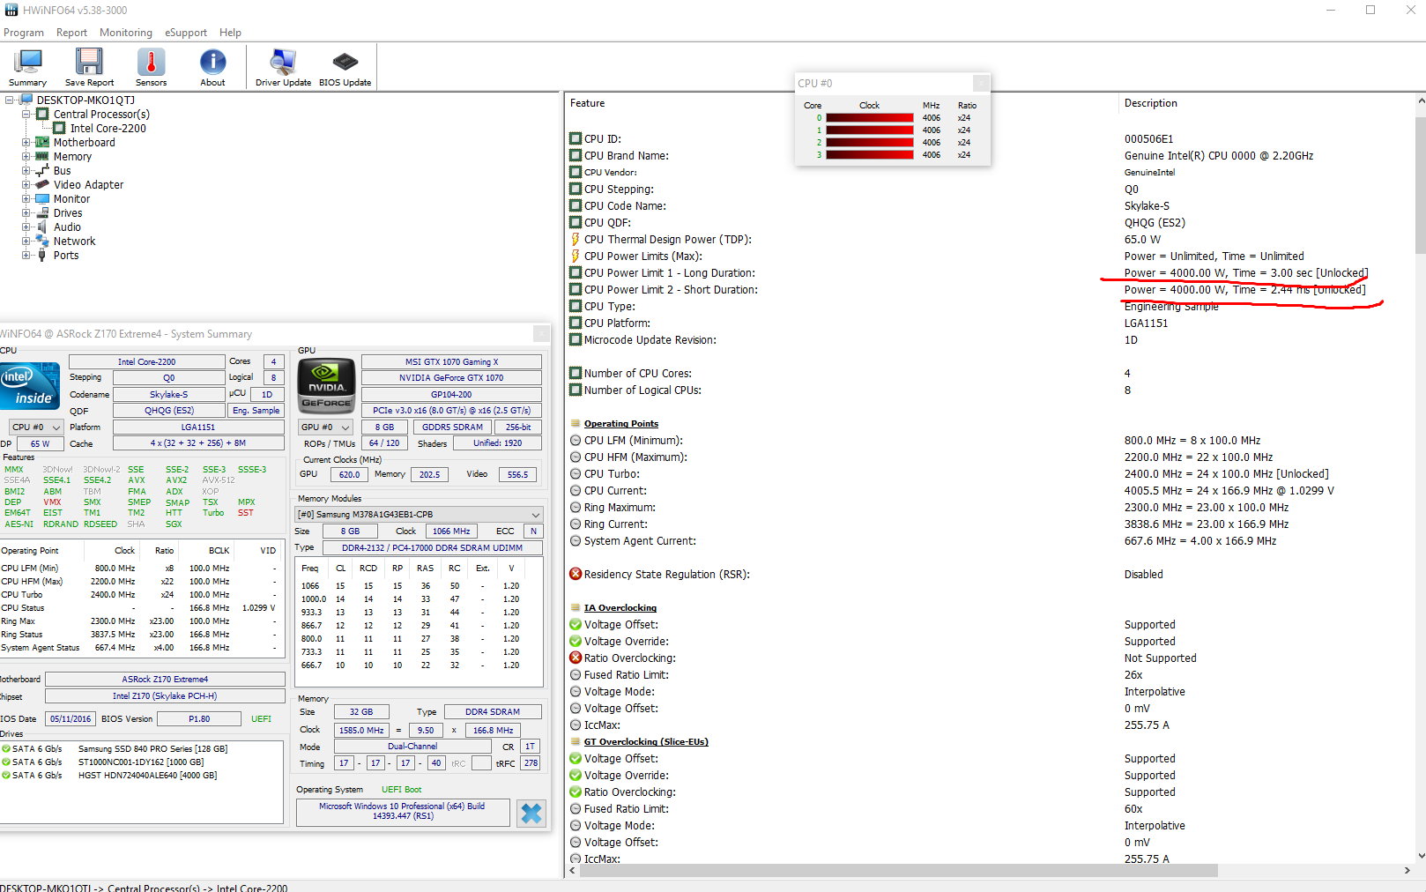This screenshot has width=1426, height=892.
Task: Click the Audio speaker icon in the tree
Action: (x=42, y=227)
